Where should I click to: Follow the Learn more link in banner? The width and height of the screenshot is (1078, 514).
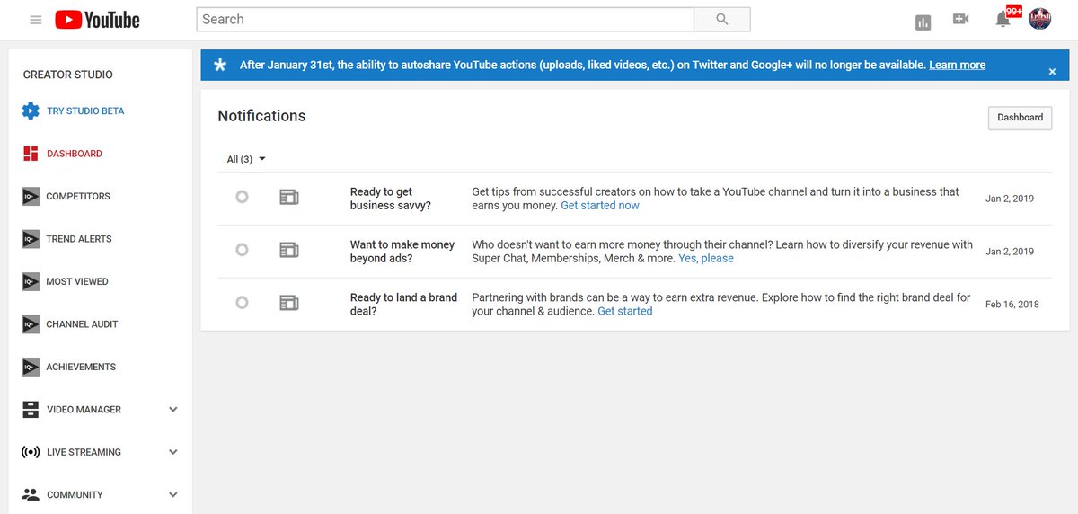pos(957,66)
